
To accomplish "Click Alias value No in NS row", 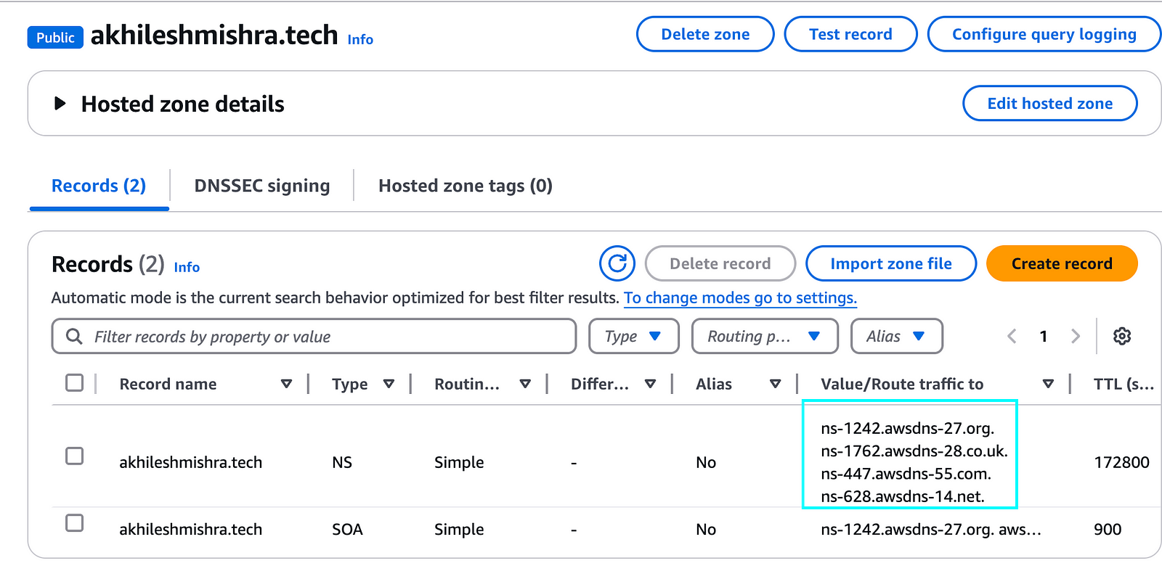I will [706, 462].
